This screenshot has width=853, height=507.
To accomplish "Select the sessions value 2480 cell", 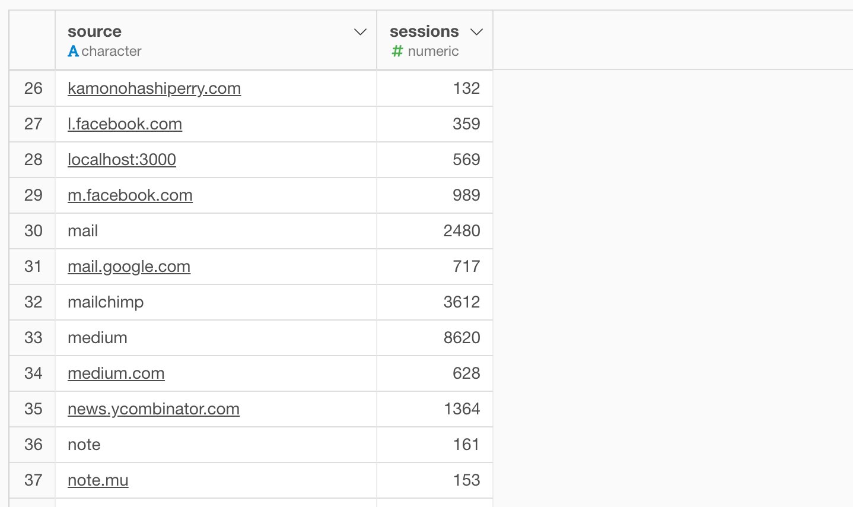I will (435, 231).
